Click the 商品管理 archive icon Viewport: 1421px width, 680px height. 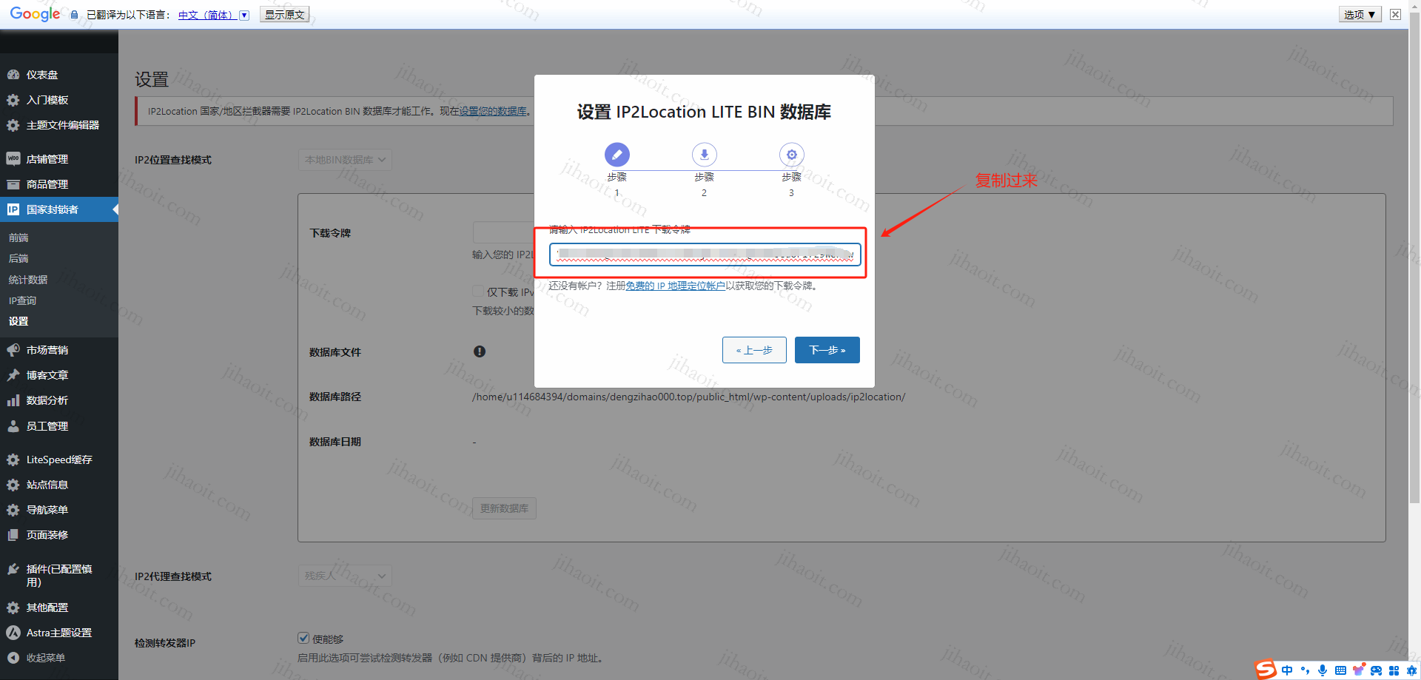[x=13, y=184]
